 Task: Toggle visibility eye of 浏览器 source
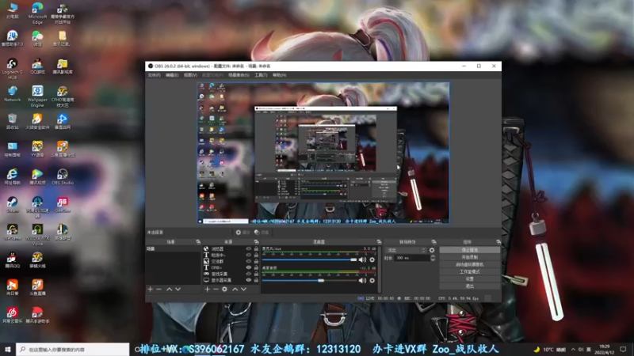249,249
